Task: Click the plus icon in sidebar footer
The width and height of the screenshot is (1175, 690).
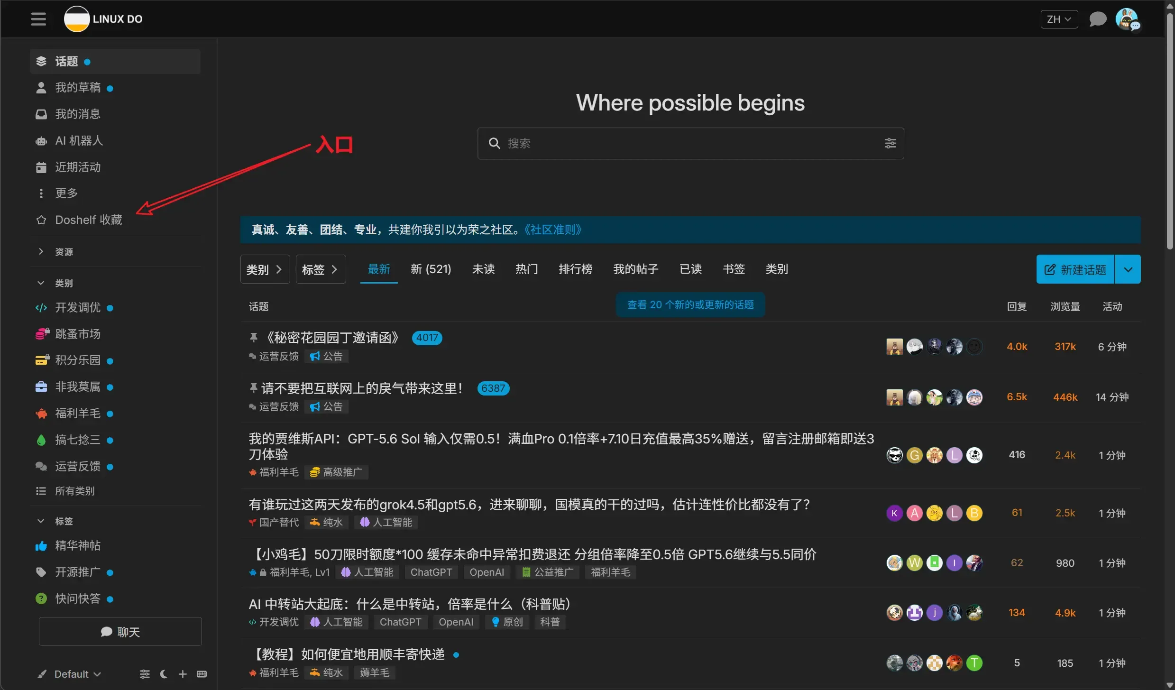Action: (183, 674)
